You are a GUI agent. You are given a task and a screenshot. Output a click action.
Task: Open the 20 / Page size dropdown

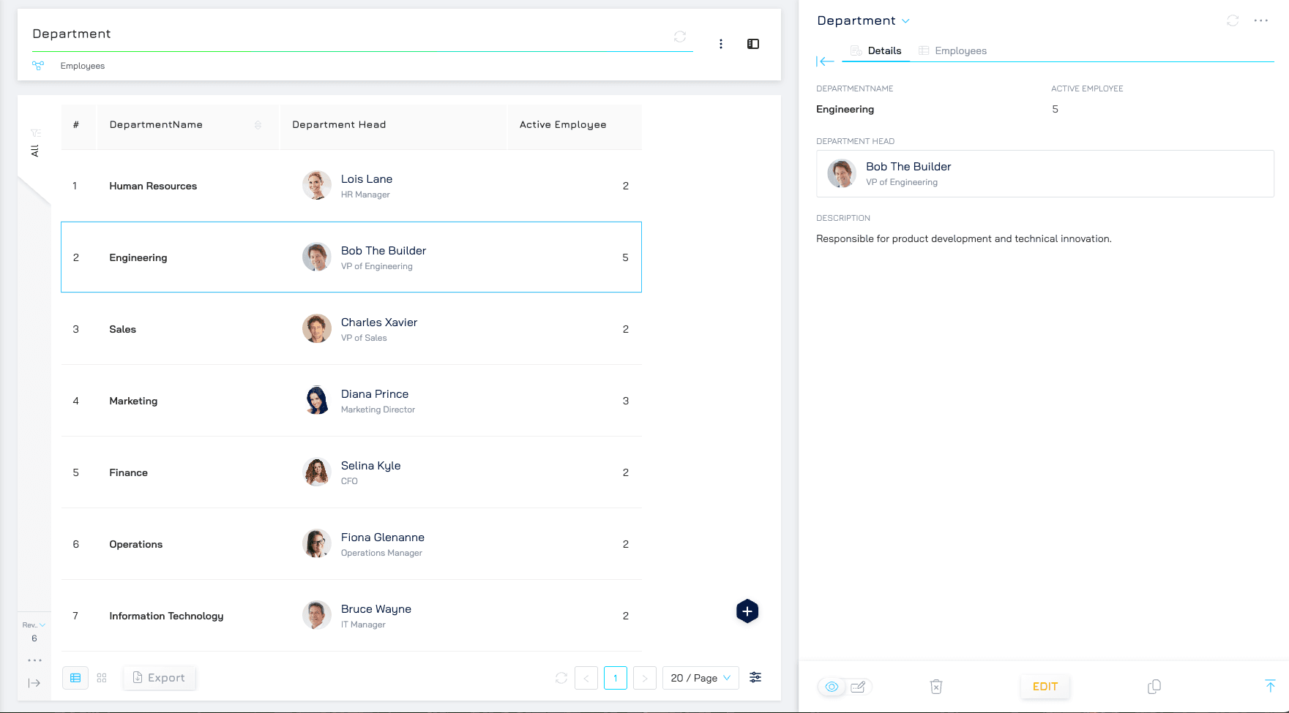pyautogui.click(x=700, y=678)
